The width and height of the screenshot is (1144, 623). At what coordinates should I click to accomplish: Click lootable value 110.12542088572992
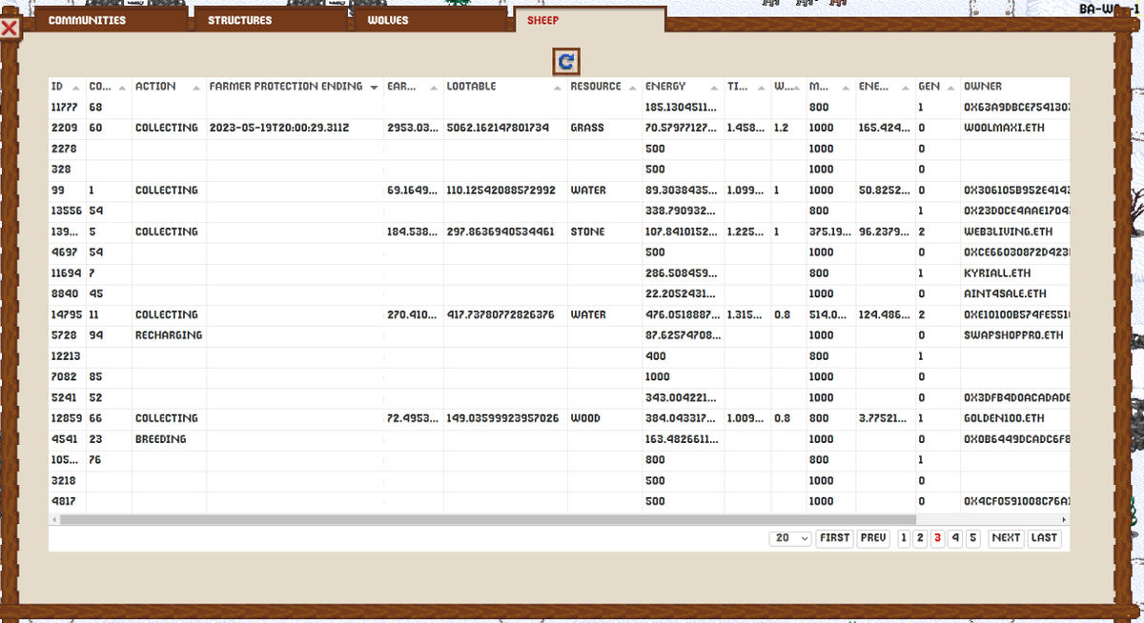point(505,190)
